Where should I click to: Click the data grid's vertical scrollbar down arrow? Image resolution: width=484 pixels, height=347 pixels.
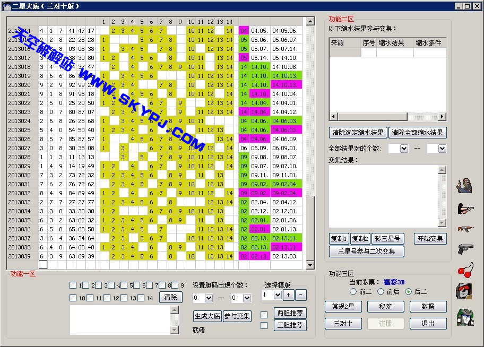pos(309,265)
